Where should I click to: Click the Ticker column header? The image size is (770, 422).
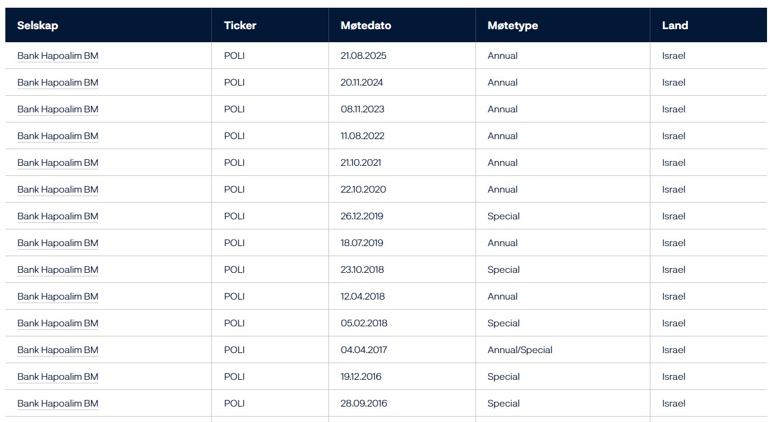[x=240, y=26]
